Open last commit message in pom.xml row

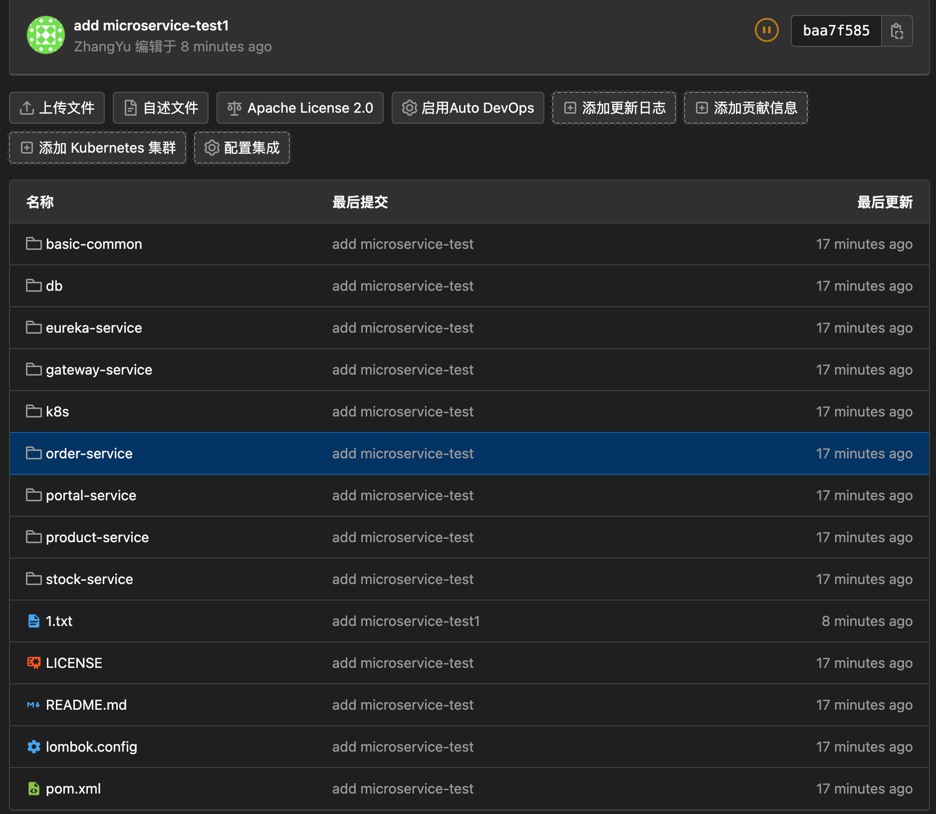pyautogui.click(x=403, y=789)
